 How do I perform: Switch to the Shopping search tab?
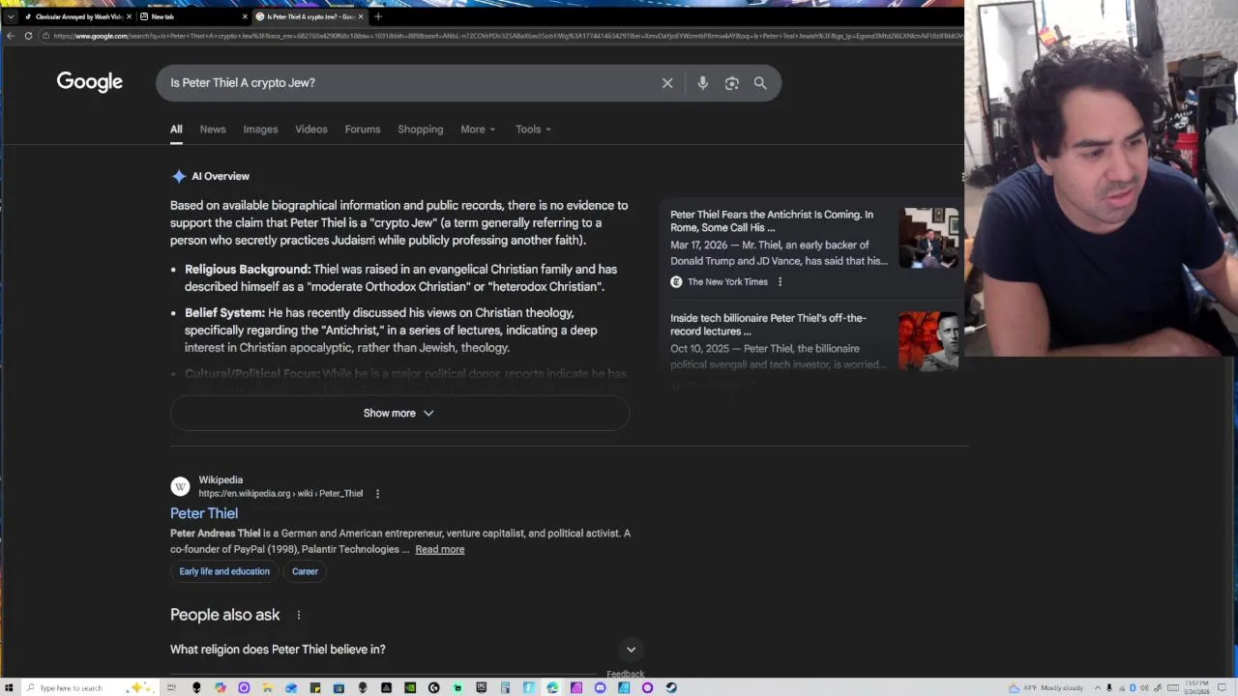pyautogui.click(x=421, y=130)
